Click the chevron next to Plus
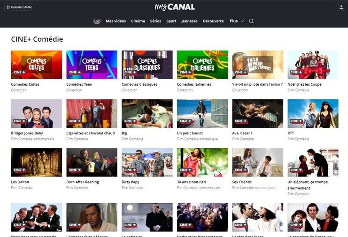348x237 pixels. click(x=242, y=21)
